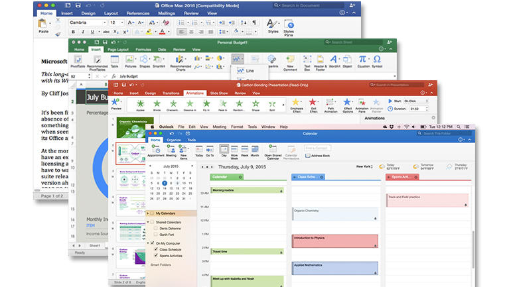511x287 pixels.
Task: Switch to Work Week view in Outlook
Action: [234, 152]
